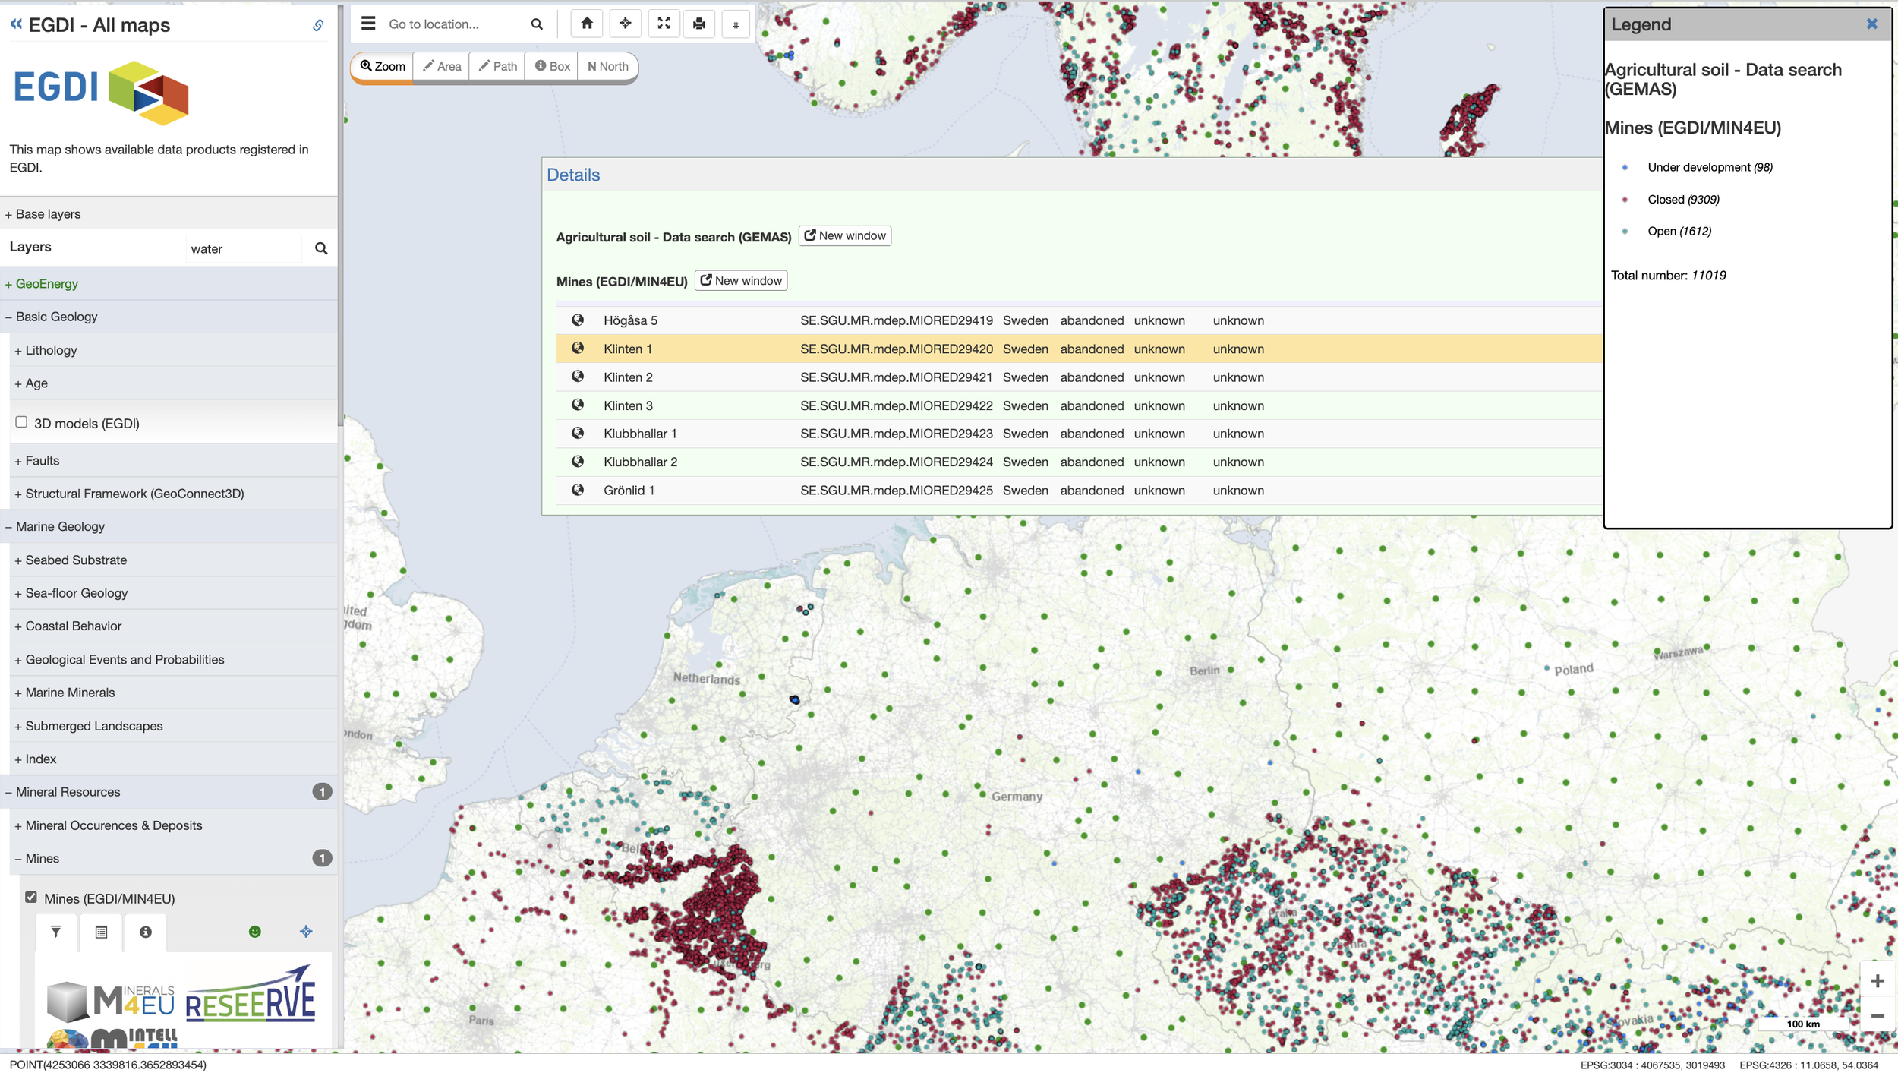This screenshot has width=1898, height=1076.
Task: Open Mines data in New window
Action: [x=740, y=281]
